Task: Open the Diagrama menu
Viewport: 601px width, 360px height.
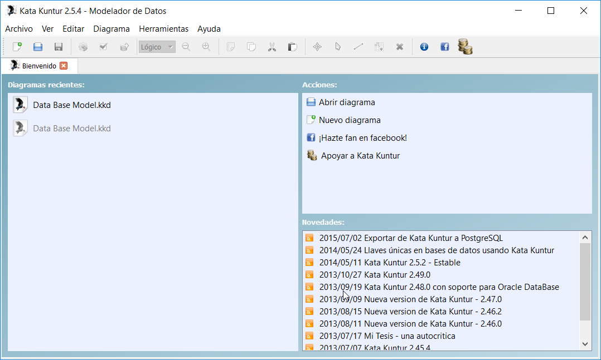Action: click(112, 29)
